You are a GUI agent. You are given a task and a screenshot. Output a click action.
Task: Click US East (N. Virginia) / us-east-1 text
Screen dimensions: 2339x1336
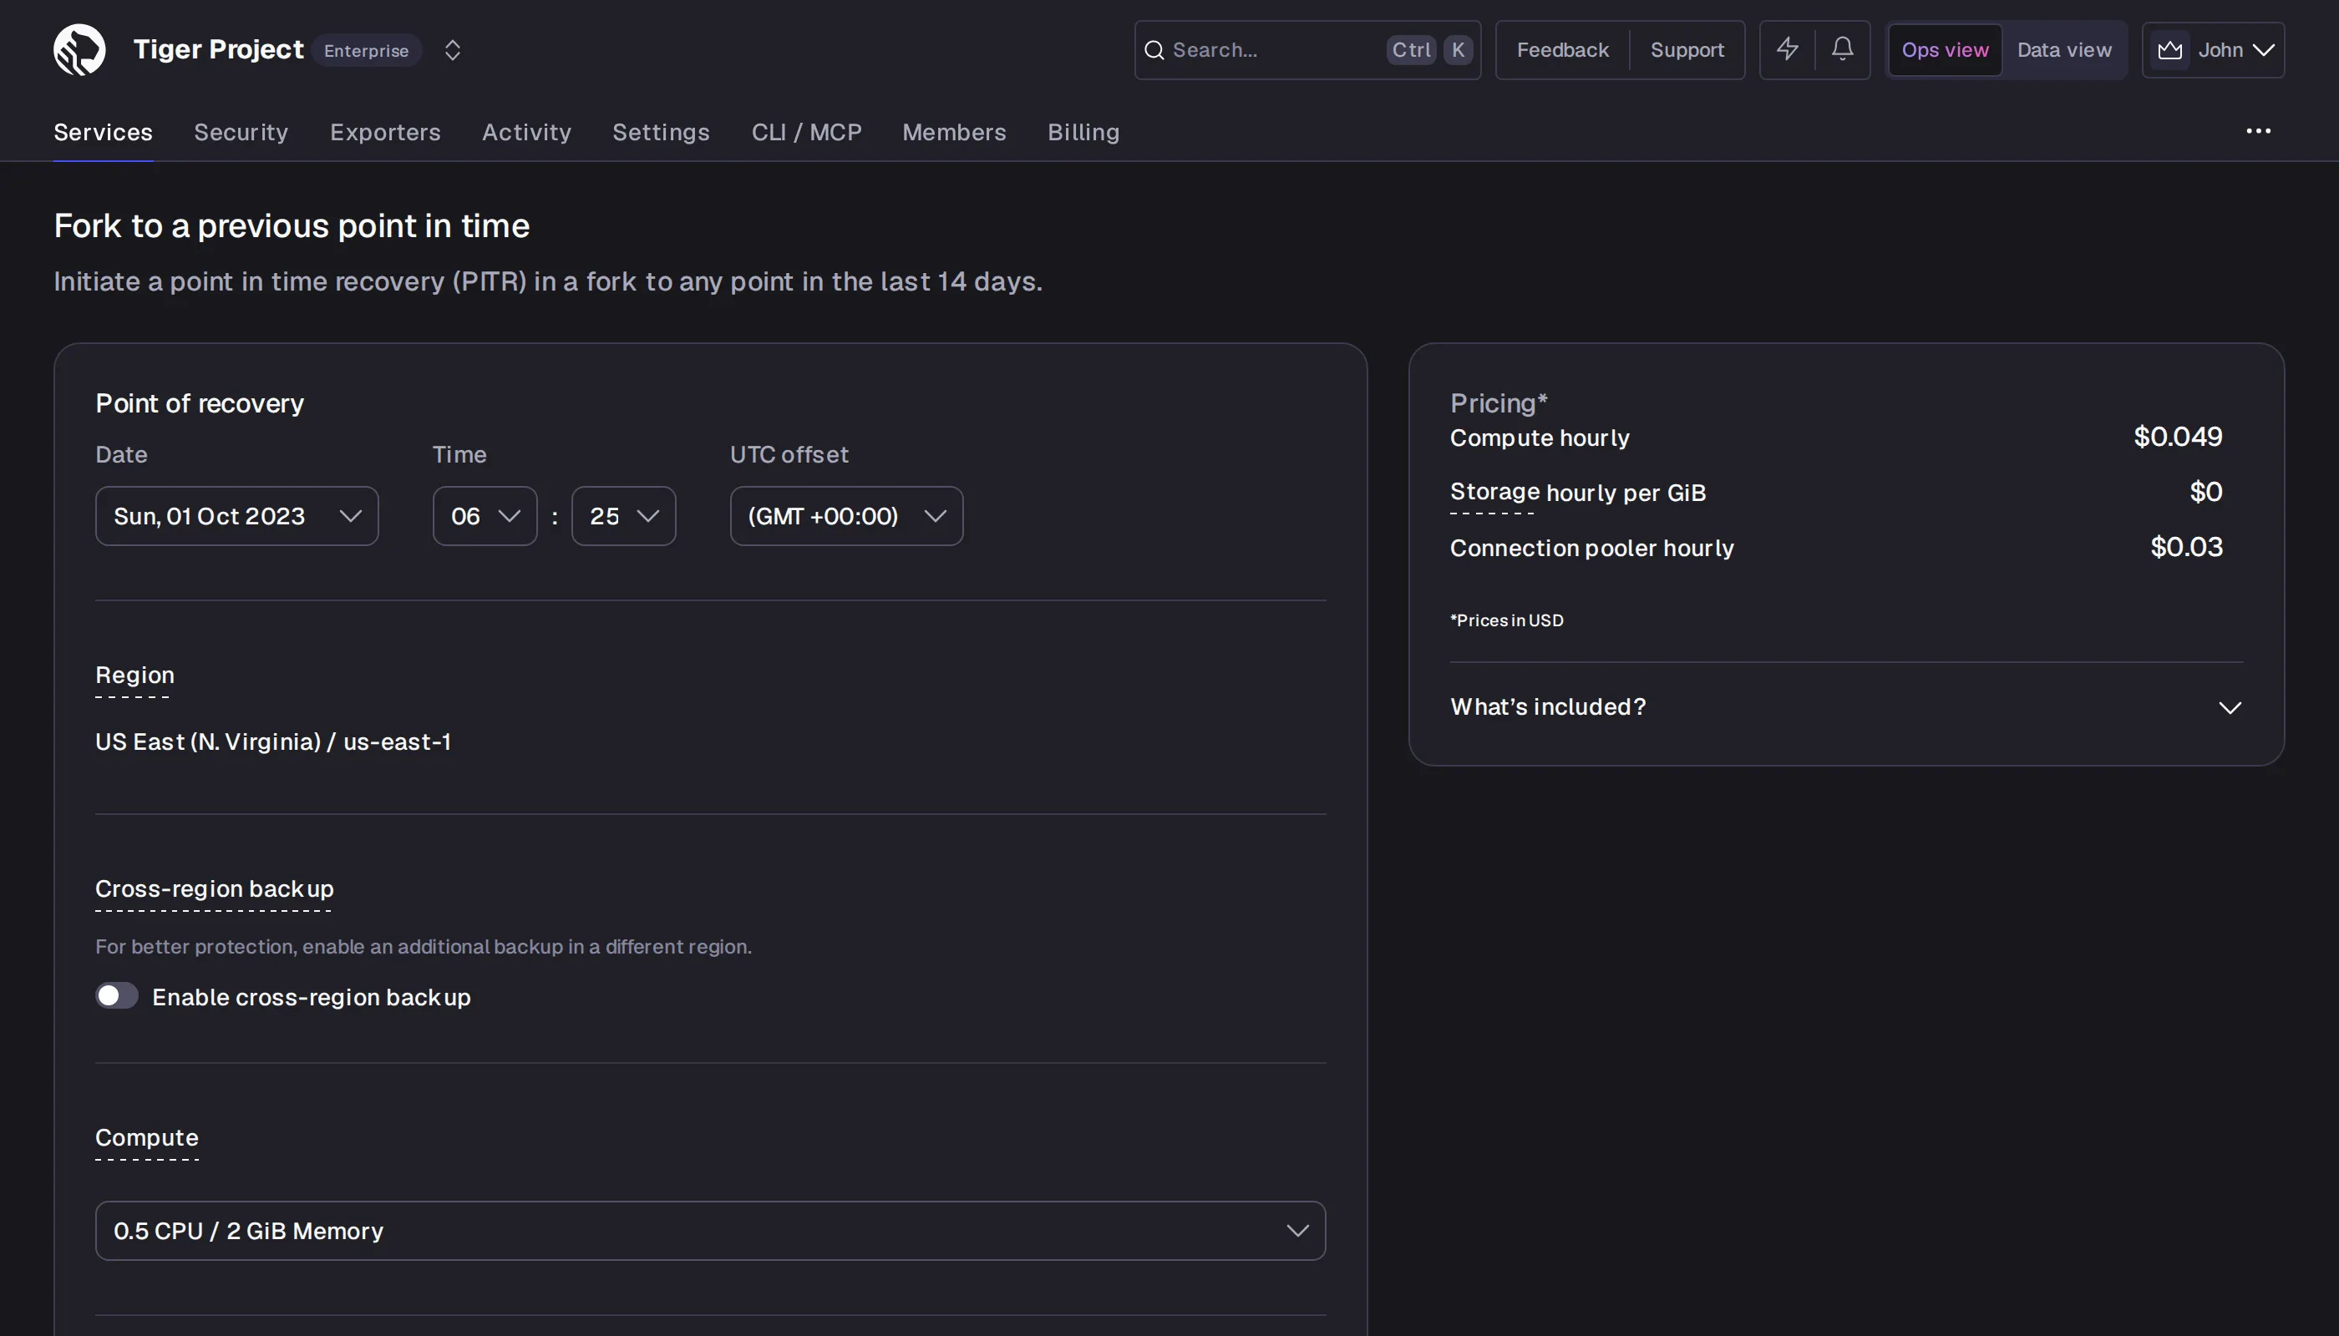click(x=272, y=741)
